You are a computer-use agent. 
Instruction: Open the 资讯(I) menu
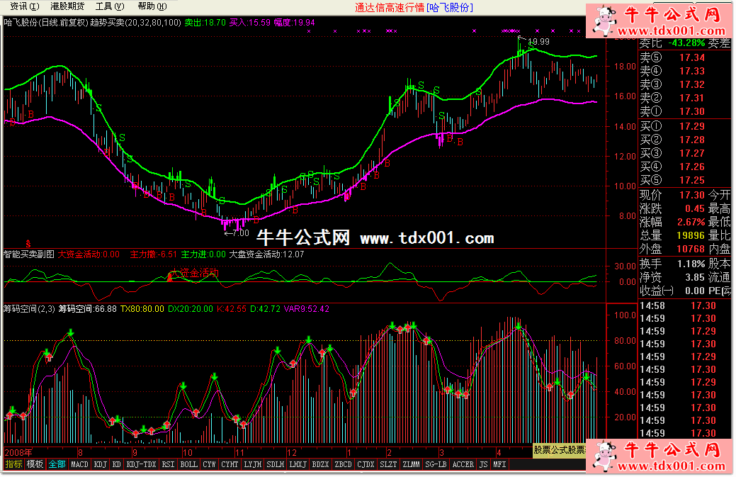(25, 6)
